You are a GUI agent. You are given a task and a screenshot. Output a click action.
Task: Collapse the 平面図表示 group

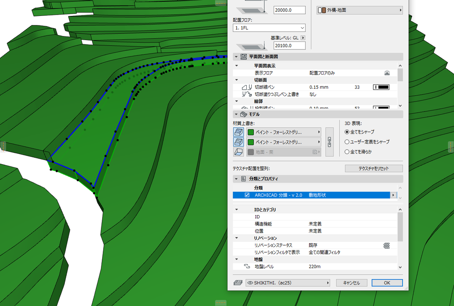point(237,66)
